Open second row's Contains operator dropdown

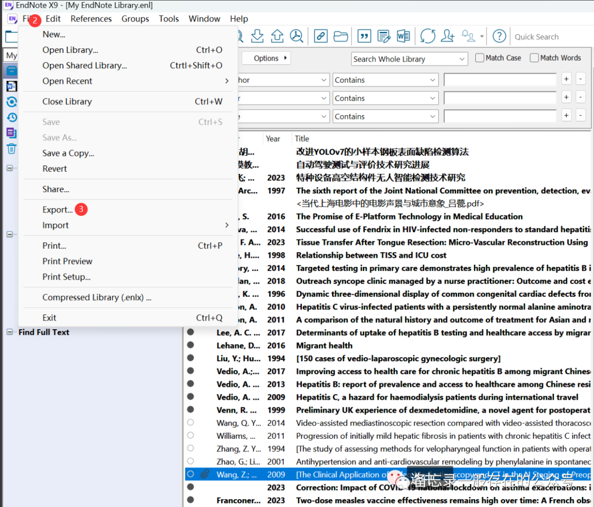click(385, 98)
